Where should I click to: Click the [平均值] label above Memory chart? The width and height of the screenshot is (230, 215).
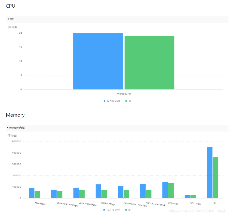[12, 135]
